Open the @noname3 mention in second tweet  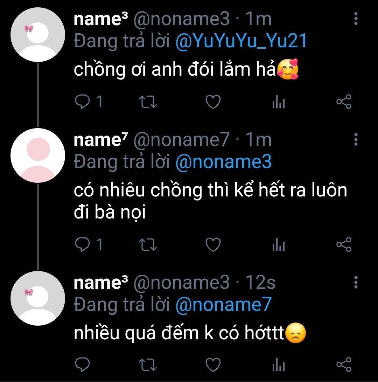click(x=223, y=162)
